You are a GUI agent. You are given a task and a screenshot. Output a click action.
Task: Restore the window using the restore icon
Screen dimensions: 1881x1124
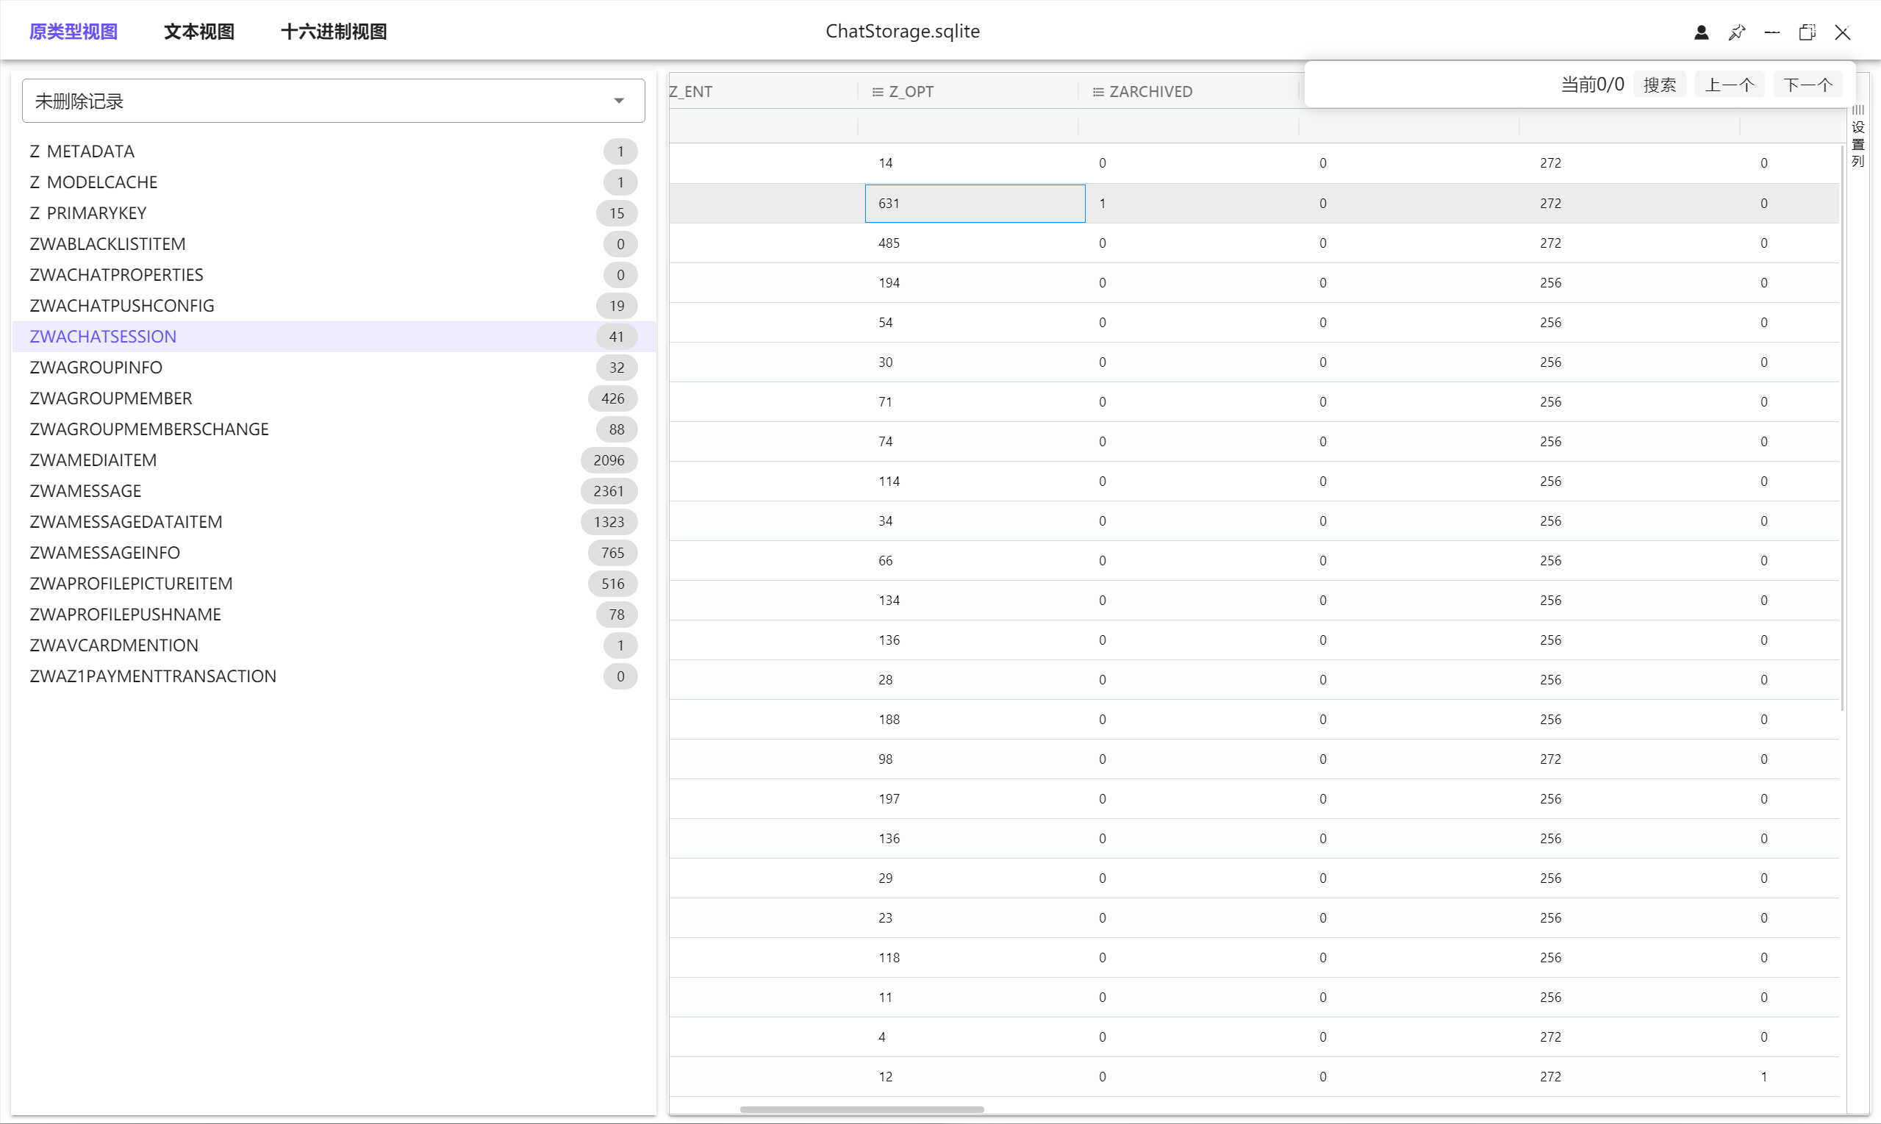point(1807,32)
